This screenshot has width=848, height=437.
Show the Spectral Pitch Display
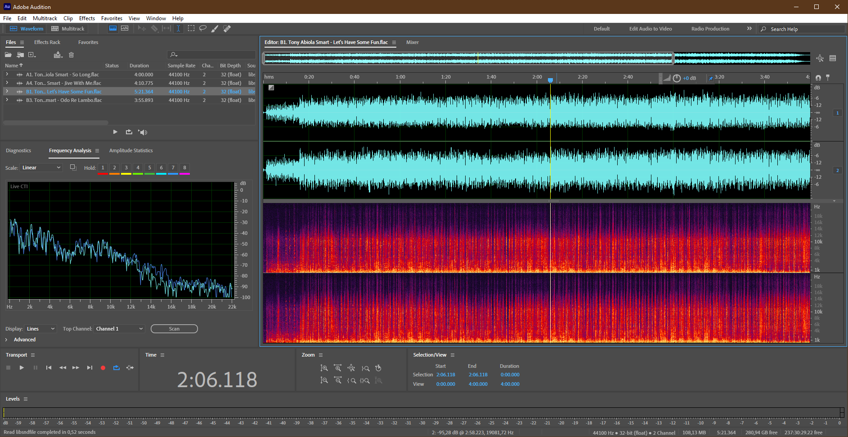point(125,28)
